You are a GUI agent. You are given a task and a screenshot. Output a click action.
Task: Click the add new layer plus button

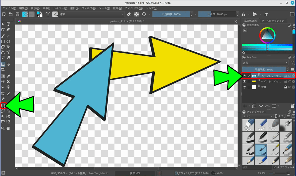click(245, 106)
